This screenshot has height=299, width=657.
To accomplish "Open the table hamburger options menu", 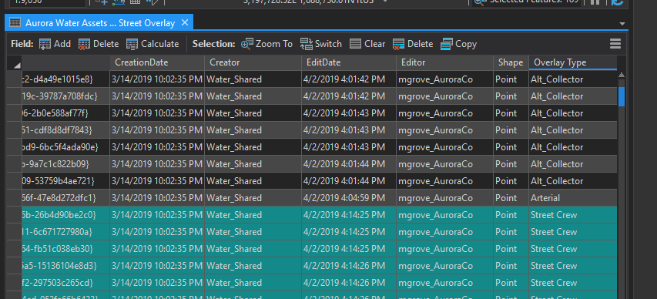I will point(615,44).
